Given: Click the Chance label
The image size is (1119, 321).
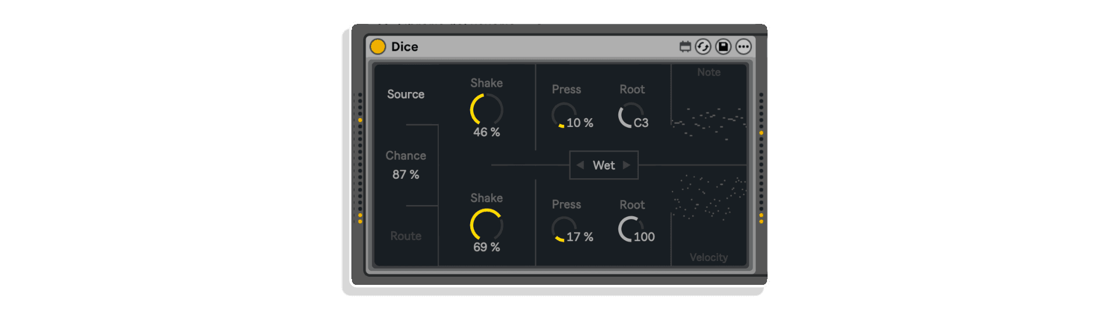Looking at the screenshot, I should [x=406, y=156].
